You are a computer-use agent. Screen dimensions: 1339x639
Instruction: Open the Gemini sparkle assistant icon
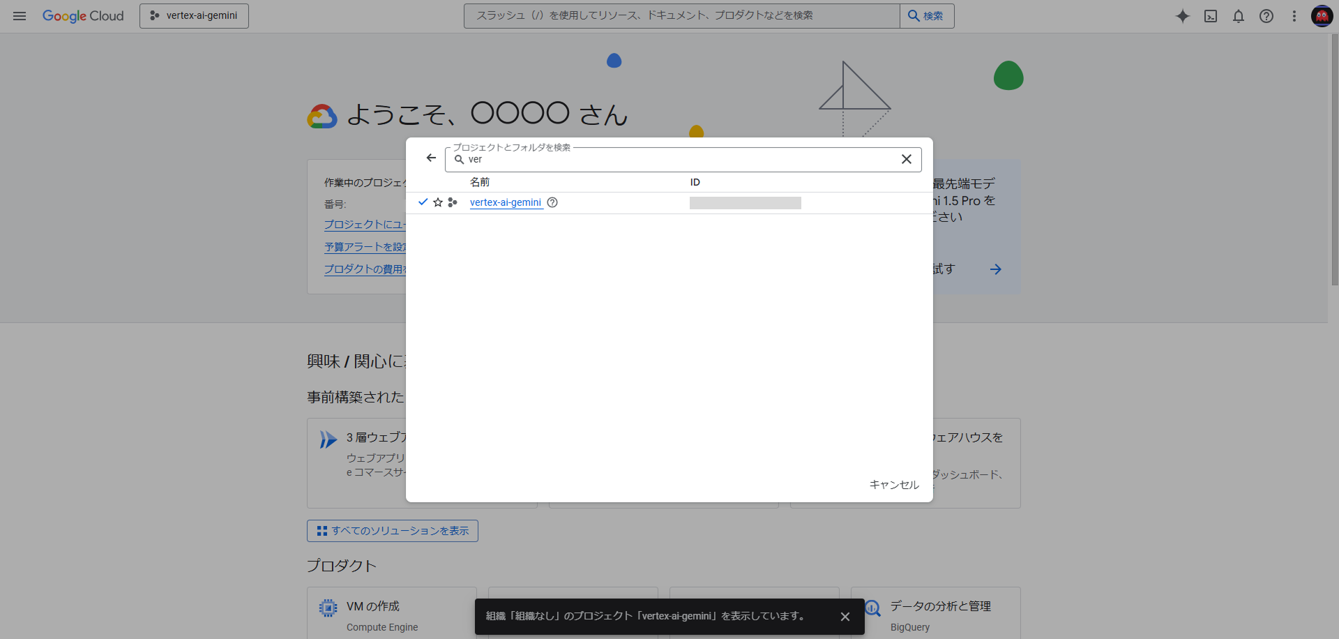coord(1183,16)
